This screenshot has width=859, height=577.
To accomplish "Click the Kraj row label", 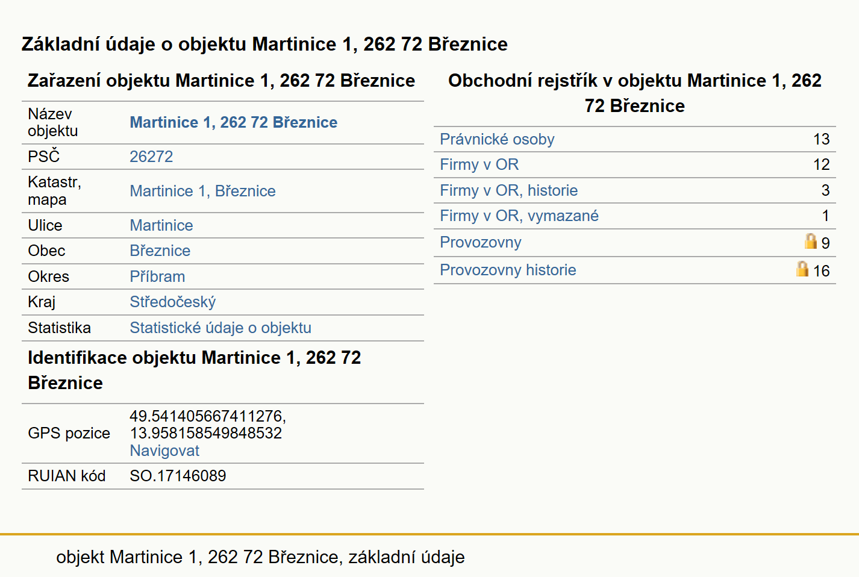I will [x=42, y=302].
